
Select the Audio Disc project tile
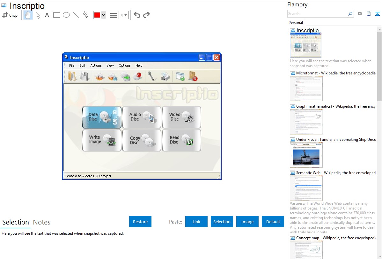[x=142, y=118]
